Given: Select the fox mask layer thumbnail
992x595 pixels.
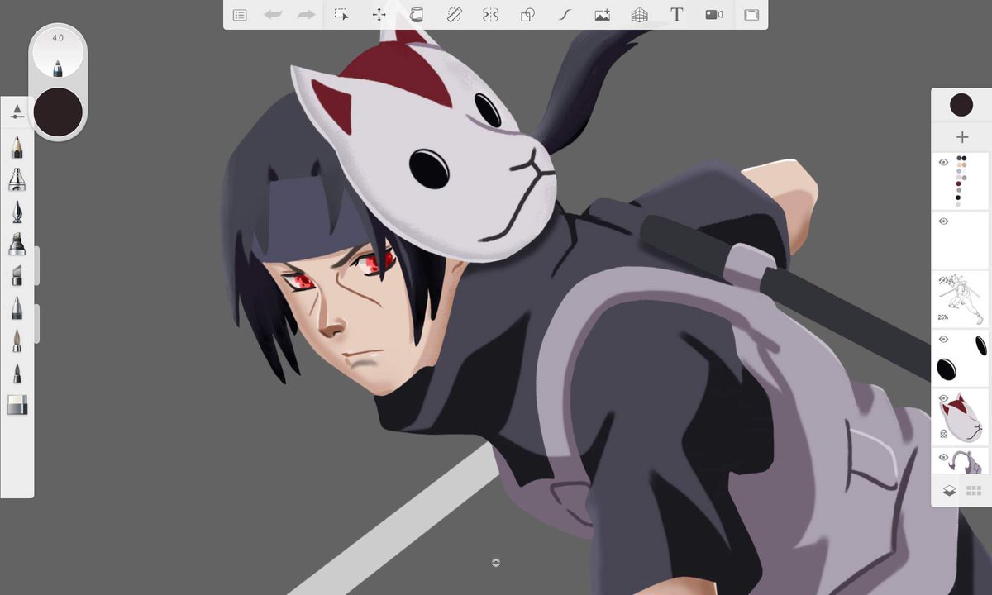Looking at the screenshot, I should pos(961,416).
